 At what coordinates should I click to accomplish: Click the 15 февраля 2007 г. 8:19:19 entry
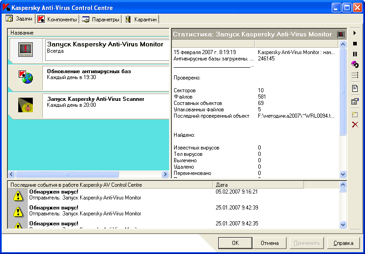click(x=255, y=52)
